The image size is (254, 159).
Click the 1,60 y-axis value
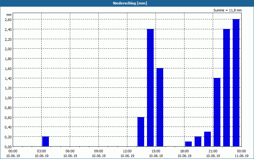tap(8, 68)
